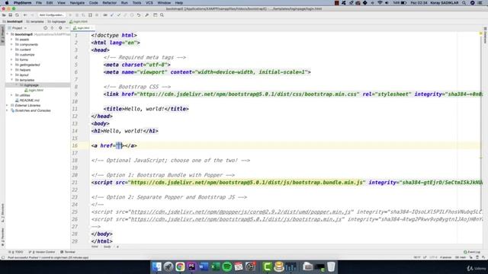Expand External Libraries node
The image size is (488, 274).
tap(7, 105)
